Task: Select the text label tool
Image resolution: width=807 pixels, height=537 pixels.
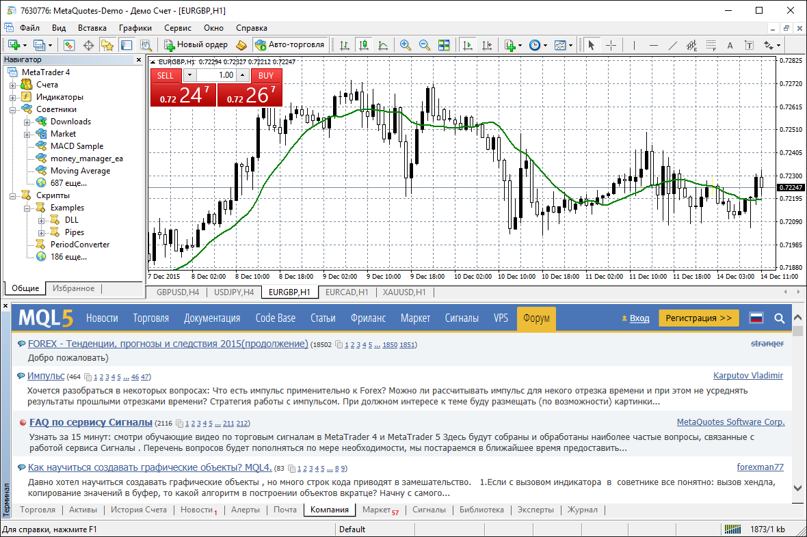Action: coord(730,45)
